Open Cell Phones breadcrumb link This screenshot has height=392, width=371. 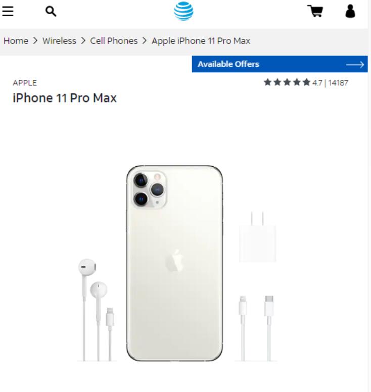pos(114,41)
